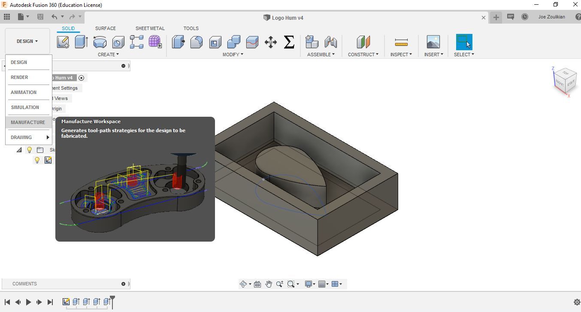Click the Move/Copy arrows icon
581x312 pixels.
pos(271,42)
